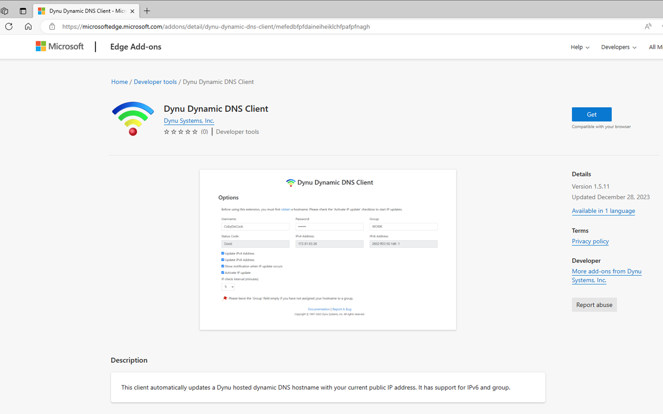This screenshot has width=663, height=414.
Task: Click the Description heading
Action: point(129,360)
